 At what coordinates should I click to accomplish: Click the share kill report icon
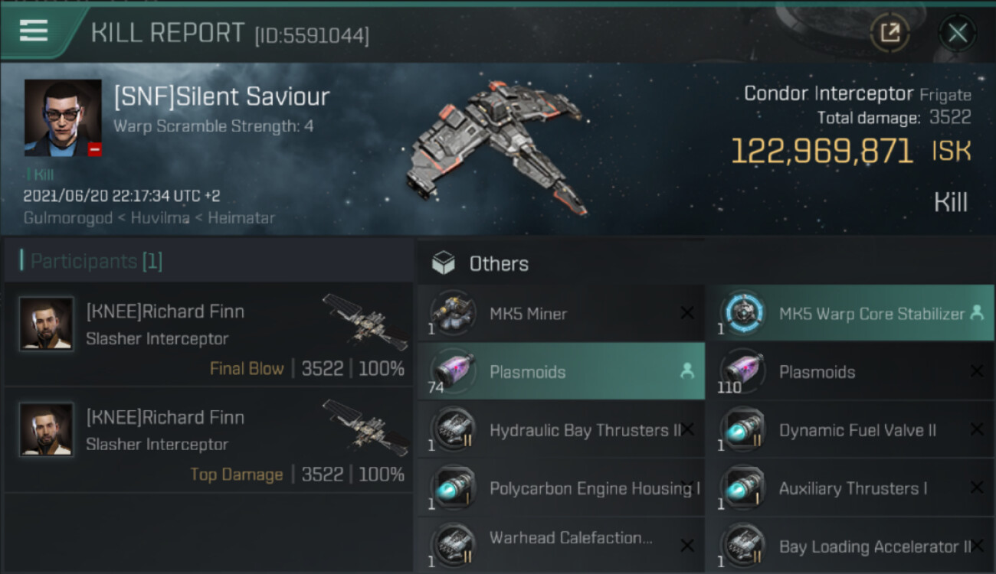[x=890, y=32]
